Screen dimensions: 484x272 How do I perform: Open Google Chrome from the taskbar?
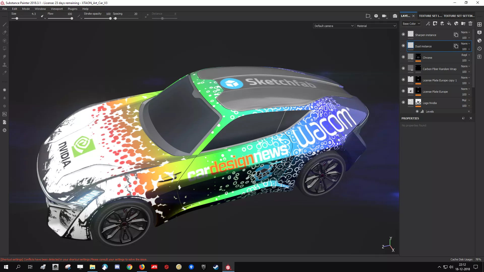click(x=130, y=267)
